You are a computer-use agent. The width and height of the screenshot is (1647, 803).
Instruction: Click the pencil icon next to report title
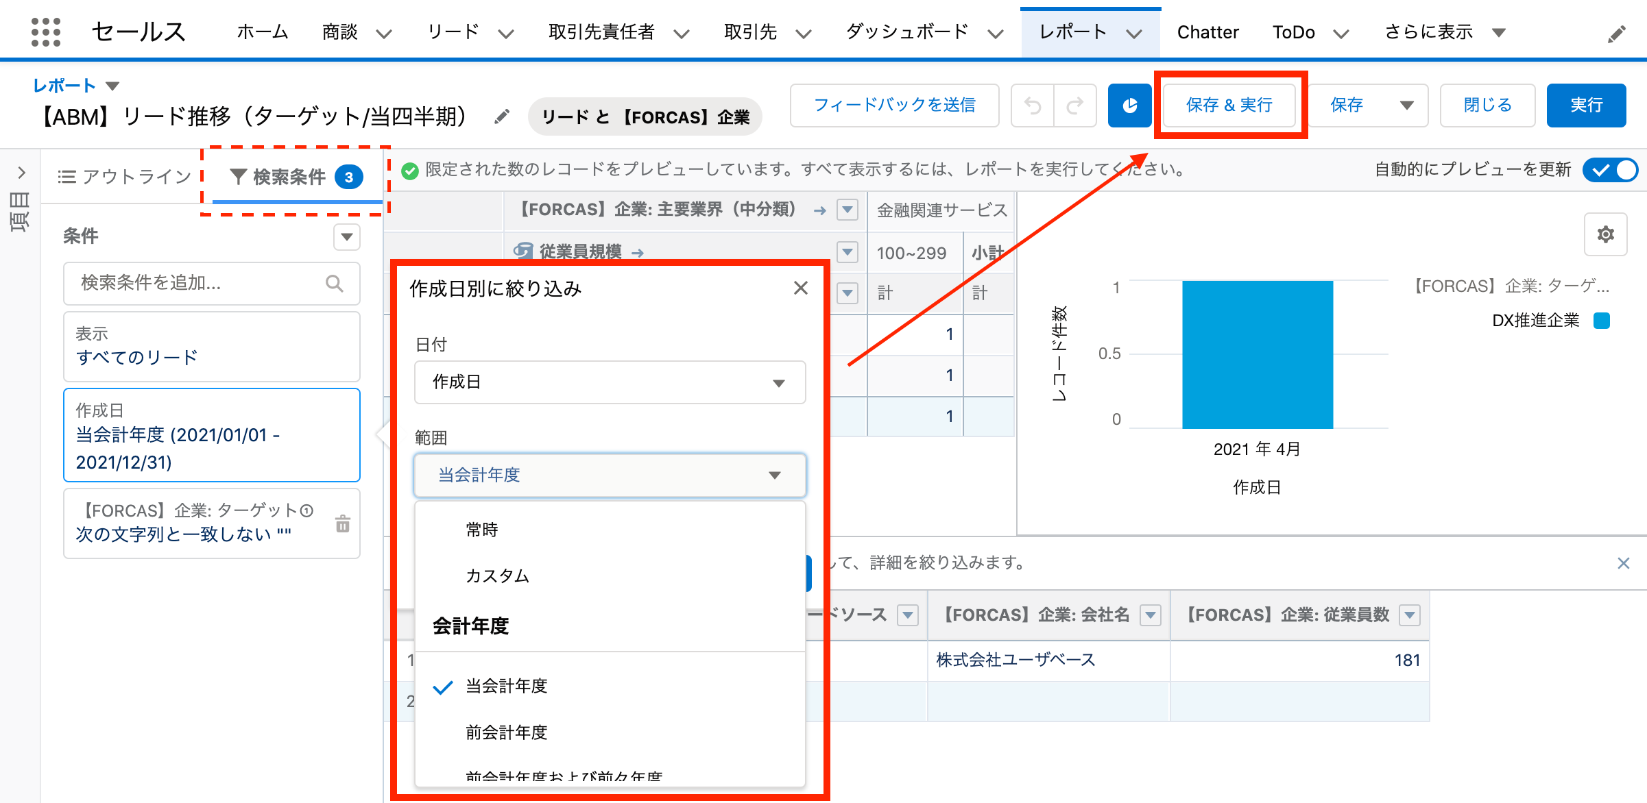click(x=502, y=117)
